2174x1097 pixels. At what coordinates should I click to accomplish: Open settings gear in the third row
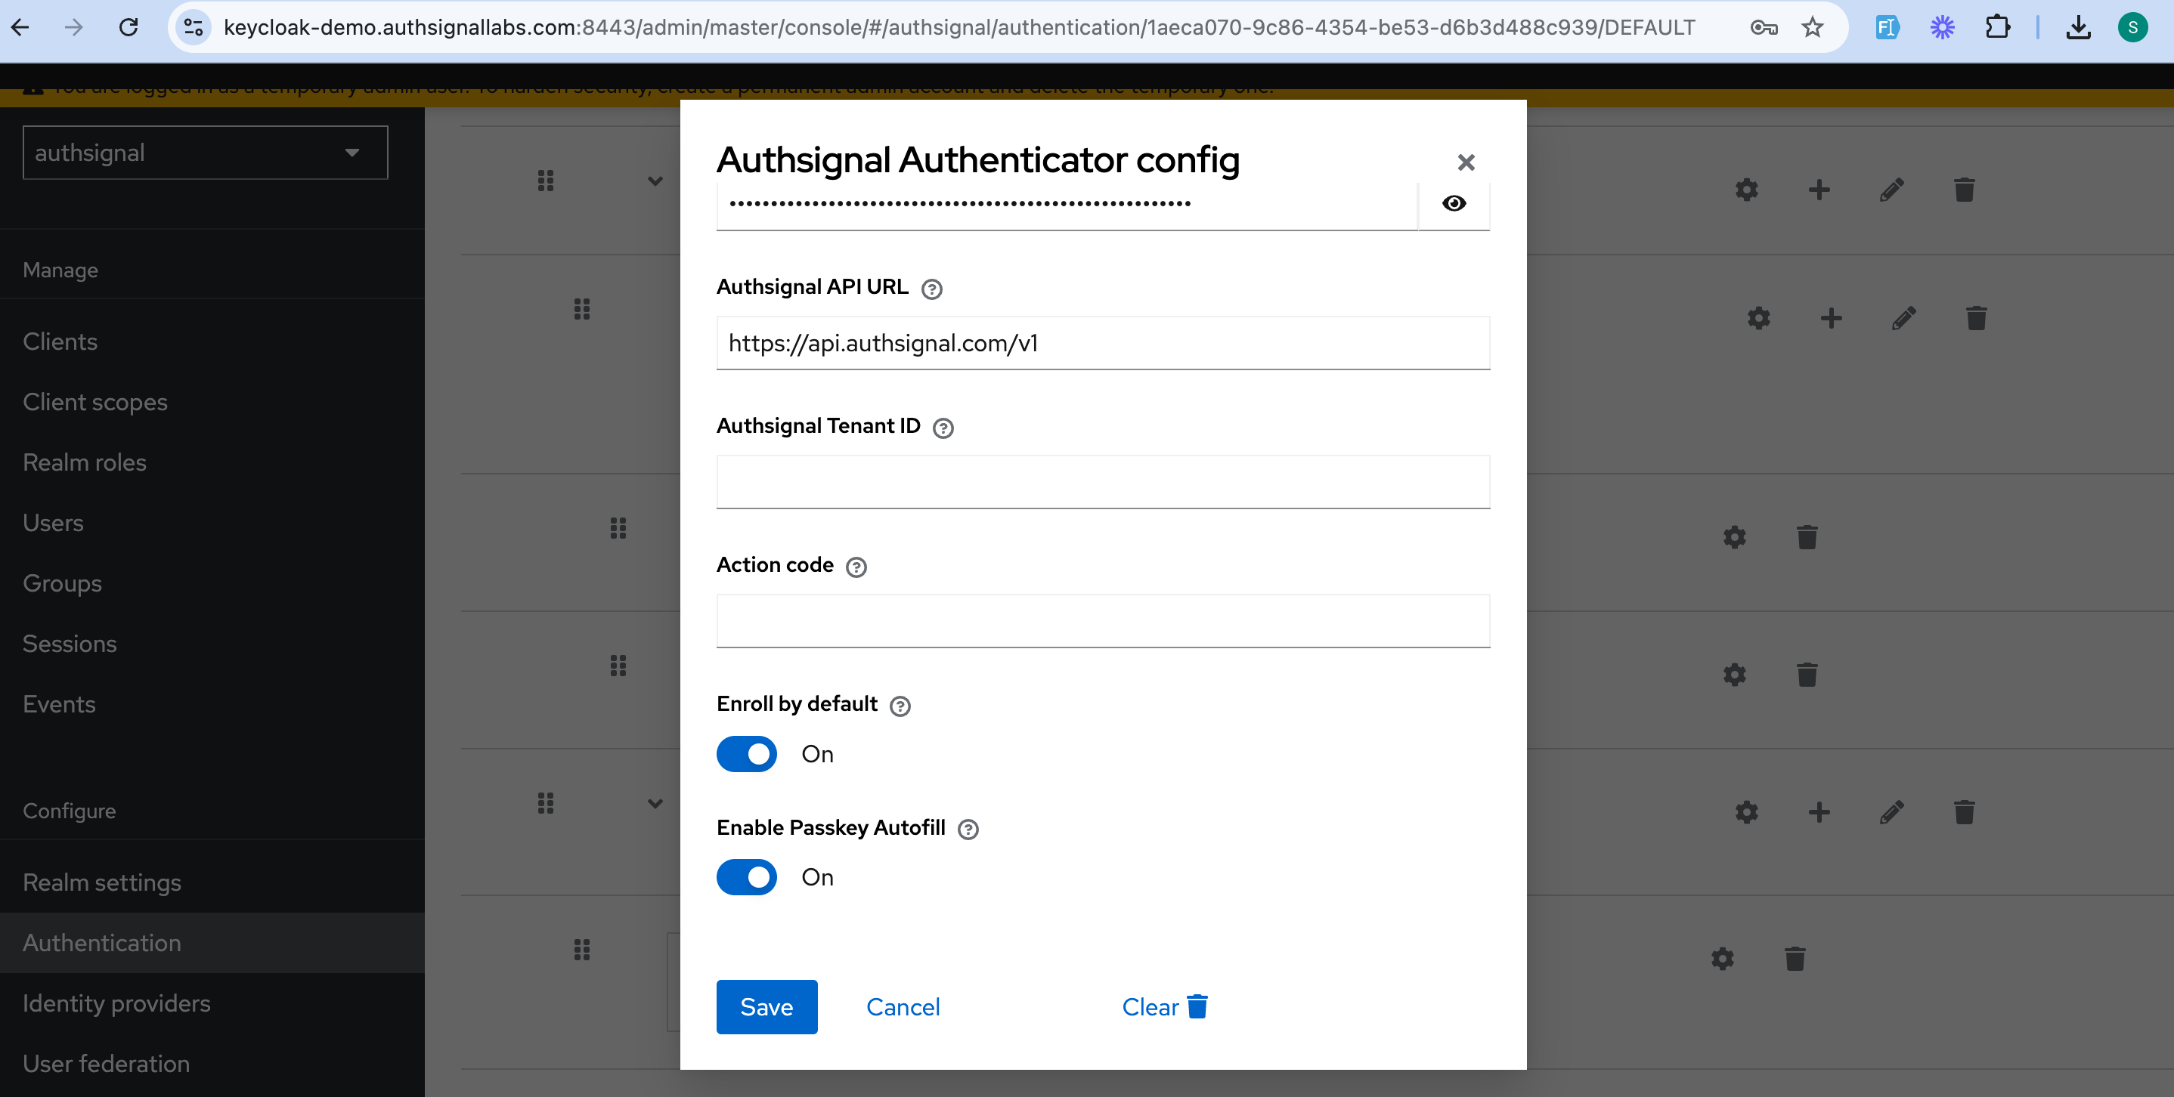[1734, 537]
